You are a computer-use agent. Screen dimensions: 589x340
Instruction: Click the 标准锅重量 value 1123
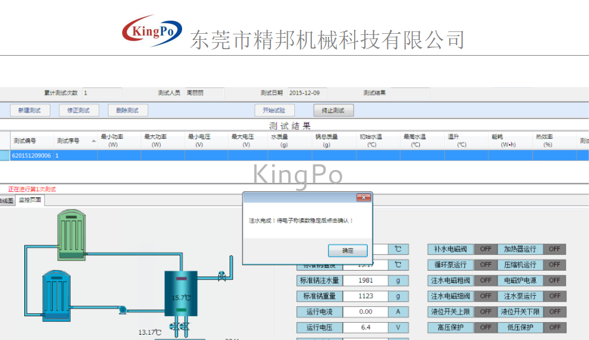[365, 296]
